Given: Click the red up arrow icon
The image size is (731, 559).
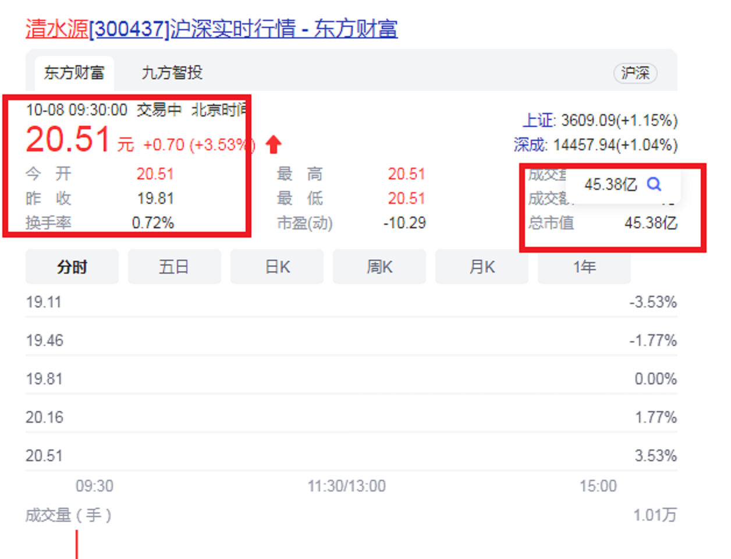Looking at the screenshot, I should pos(274,144).
